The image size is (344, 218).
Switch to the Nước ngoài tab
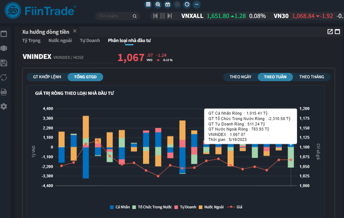(60, 41)
